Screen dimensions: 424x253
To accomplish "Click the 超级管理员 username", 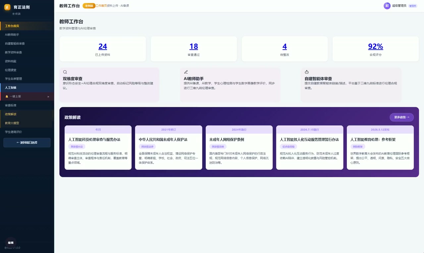I will point(399,6).
